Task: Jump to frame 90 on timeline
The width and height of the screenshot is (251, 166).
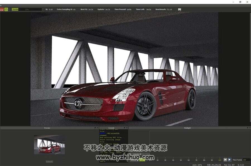Action: click(x=212, y=160)
